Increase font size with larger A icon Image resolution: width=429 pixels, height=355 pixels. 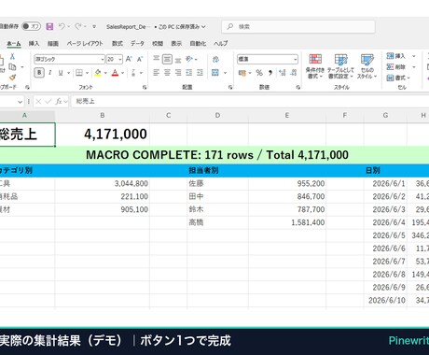click(129, 59)
